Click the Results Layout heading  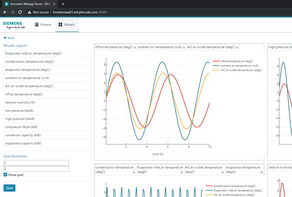pyautogui.click(x=15, y=46)
